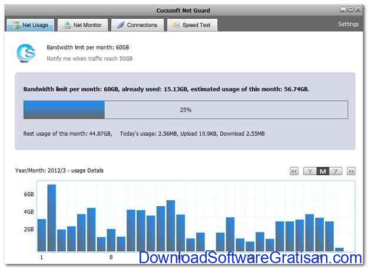368x269 pixels.
Task: Maximize the Cucusoft Net Guard window
Action: tap(350, 9)
